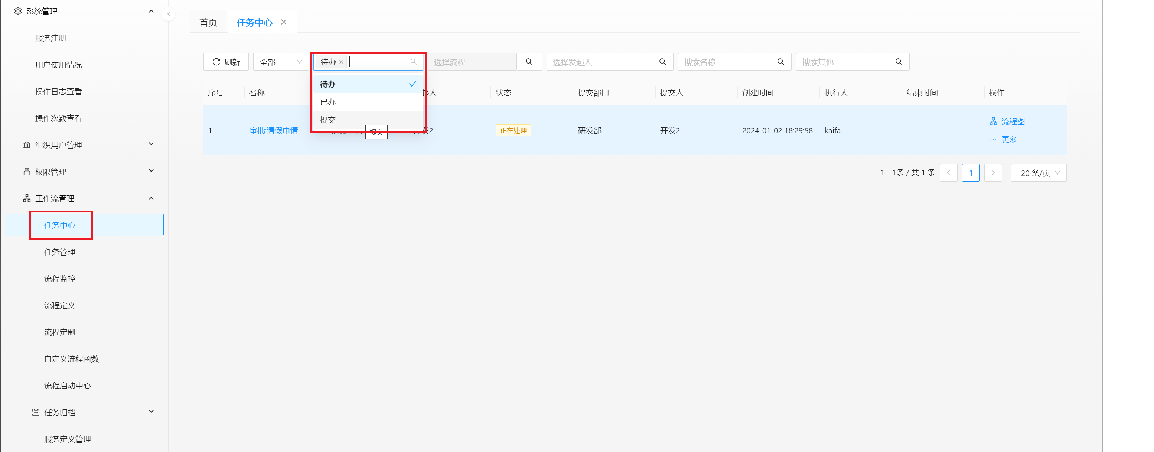Open 任务中心 in sidebar
Image resolution: width=1154 pixels, height=452 pixels.
click(x=59, y=225)
